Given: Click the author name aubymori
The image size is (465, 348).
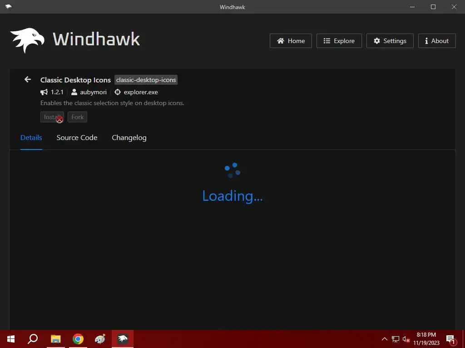Looking at the screenshot, I should point(93,92).
